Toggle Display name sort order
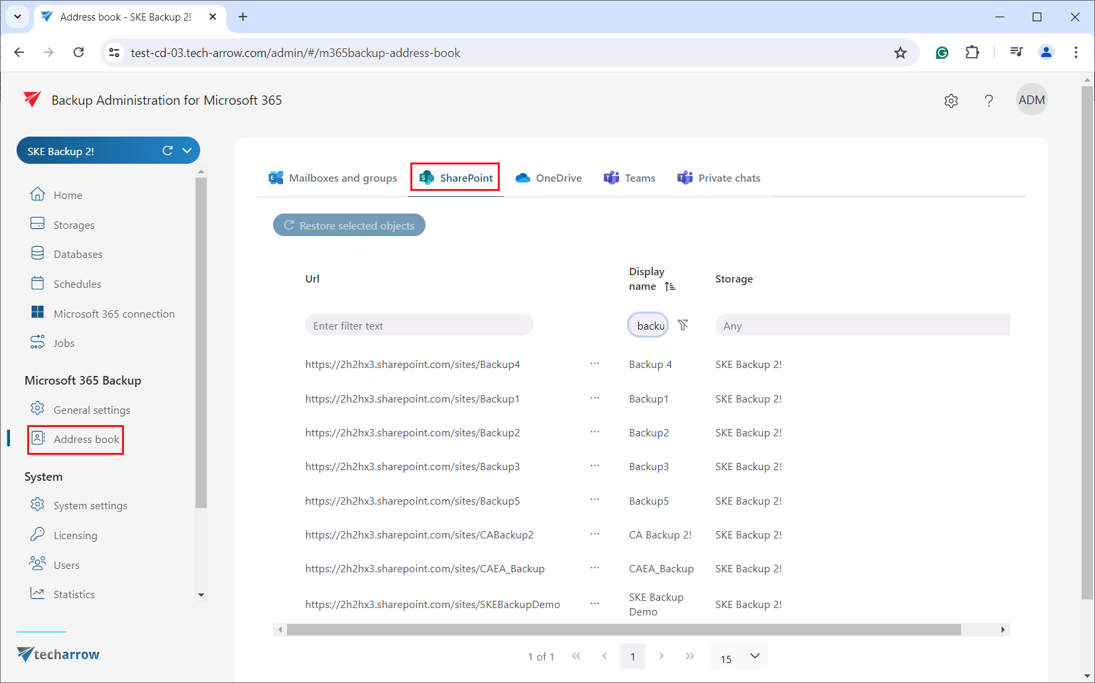This screenshot has height=683, width=1095. (x=670, y=286)
